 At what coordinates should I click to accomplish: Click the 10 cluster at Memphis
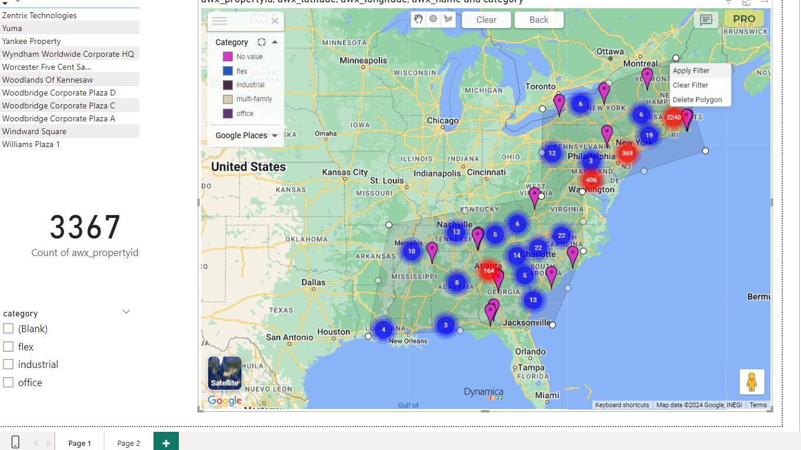(411, 251)
